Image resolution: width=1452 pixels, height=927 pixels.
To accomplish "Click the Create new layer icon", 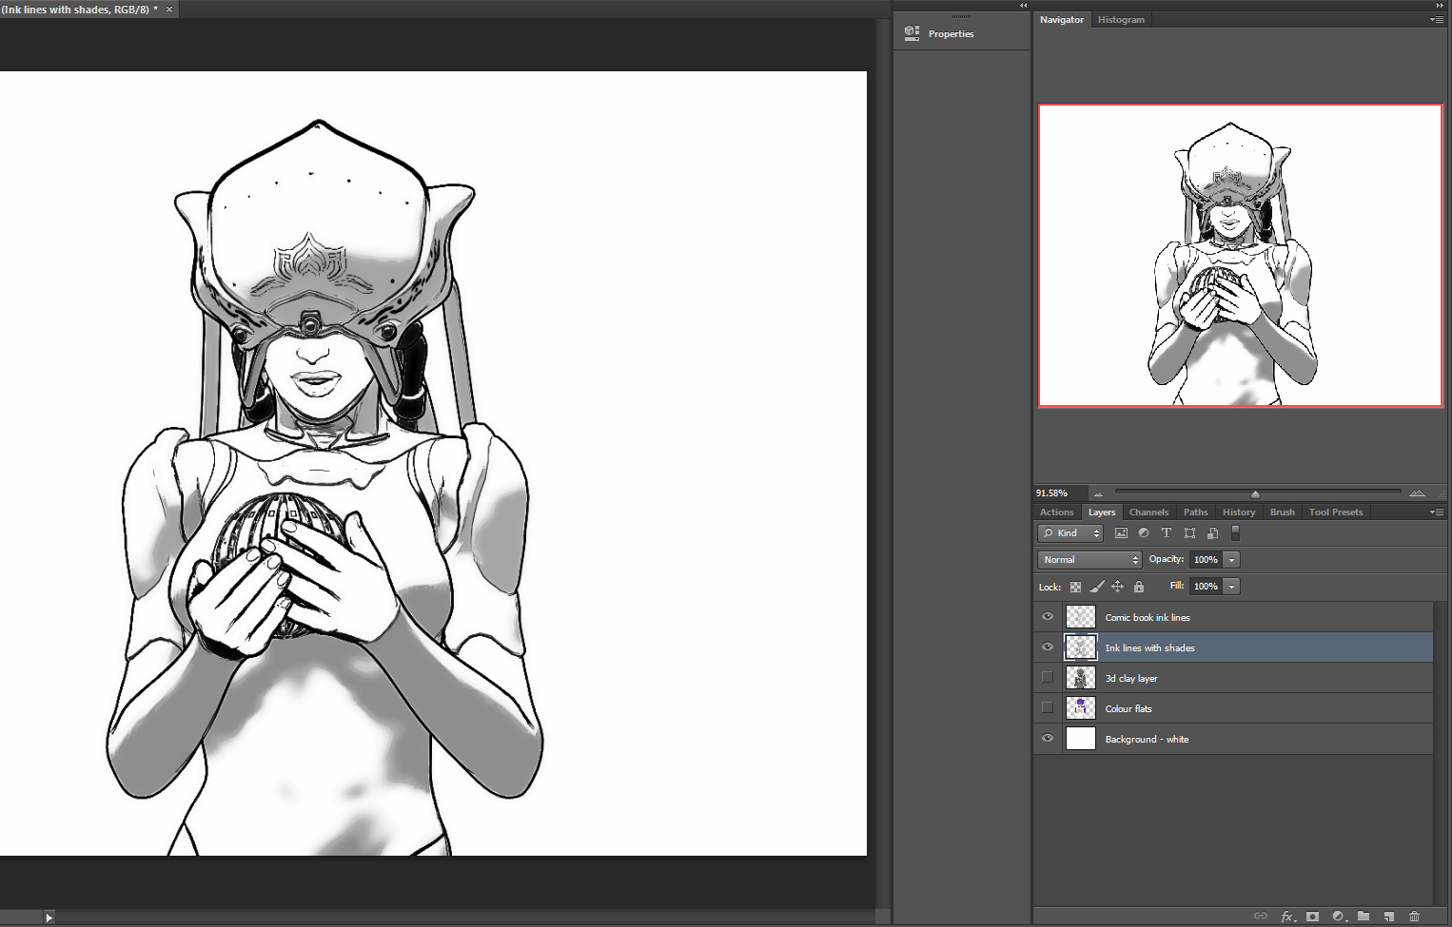I will (1389, 917).
